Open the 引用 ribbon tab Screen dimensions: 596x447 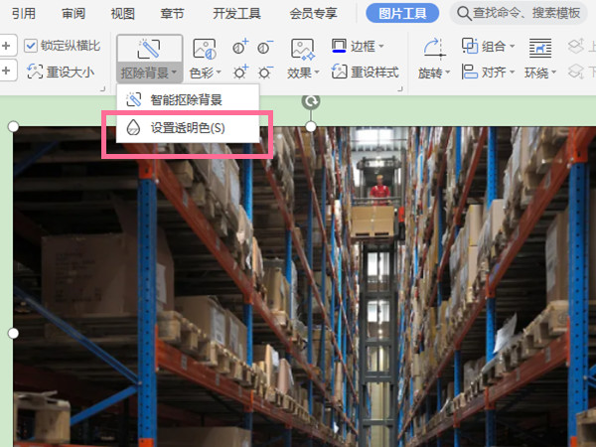(24, 14)
